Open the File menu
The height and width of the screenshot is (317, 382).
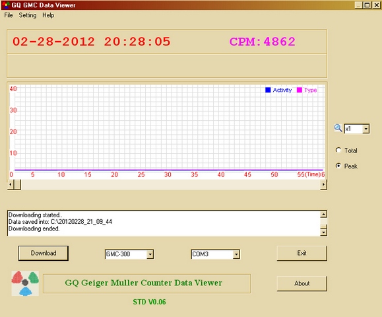[9, 15]
